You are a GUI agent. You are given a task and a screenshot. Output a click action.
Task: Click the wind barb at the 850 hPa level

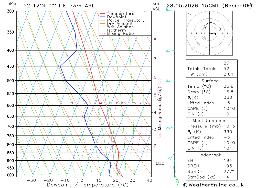pos(171,156)
